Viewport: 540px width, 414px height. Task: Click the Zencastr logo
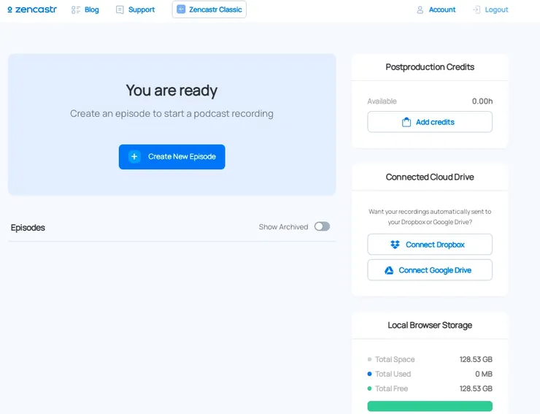(x=32, y=9)
